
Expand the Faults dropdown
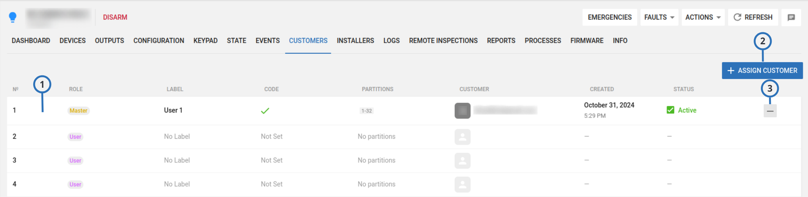tap(659, 17)
